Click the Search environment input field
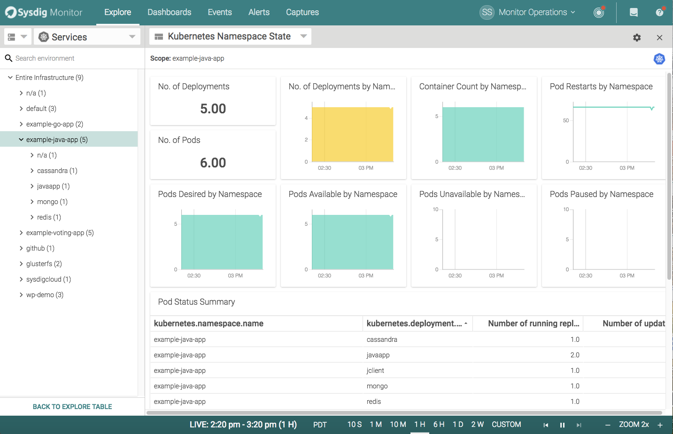 (70, 58)
